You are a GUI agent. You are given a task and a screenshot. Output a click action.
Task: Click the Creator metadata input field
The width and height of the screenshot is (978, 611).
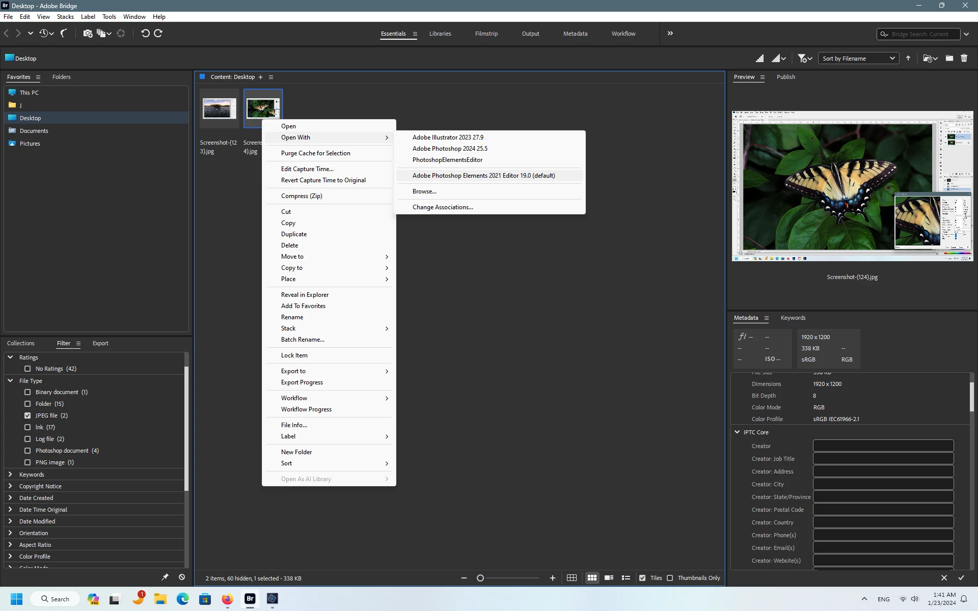point(883,446)
